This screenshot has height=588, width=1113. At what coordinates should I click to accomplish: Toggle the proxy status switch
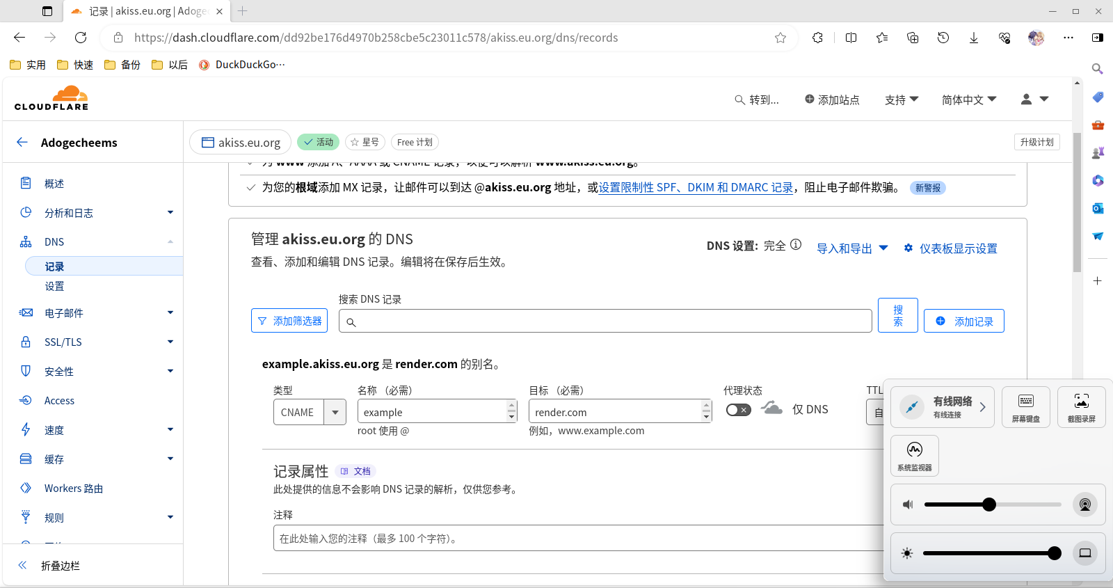pyautogui.click(x=738, y=410)
